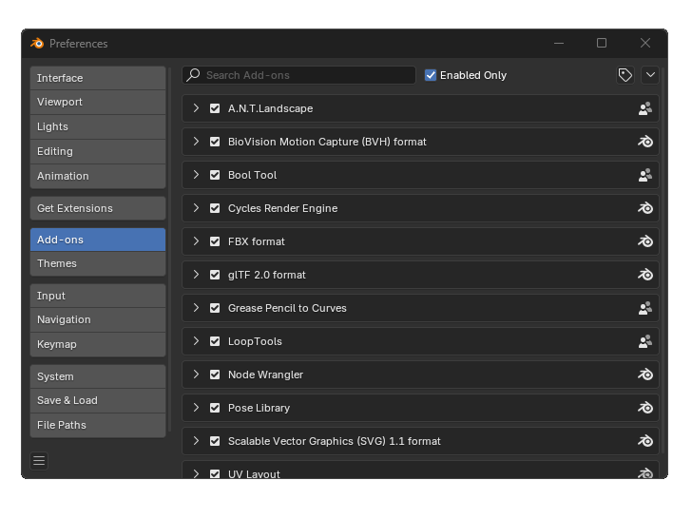Click the Search Add-ons input field
Viewport: 692px width, 519px height.
[298, 75]
